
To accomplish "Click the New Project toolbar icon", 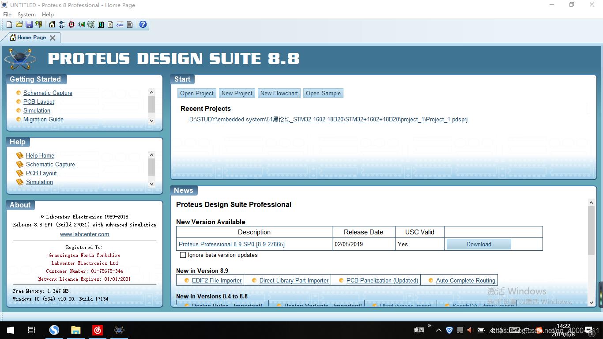I will [x=9, y=24].
